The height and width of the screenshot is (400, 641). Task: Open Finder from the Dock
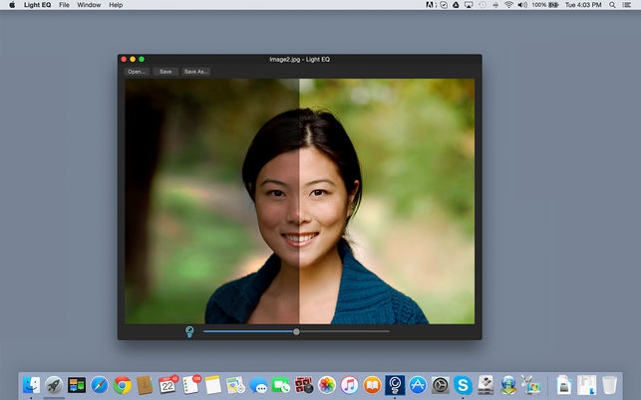click(32, 385)
